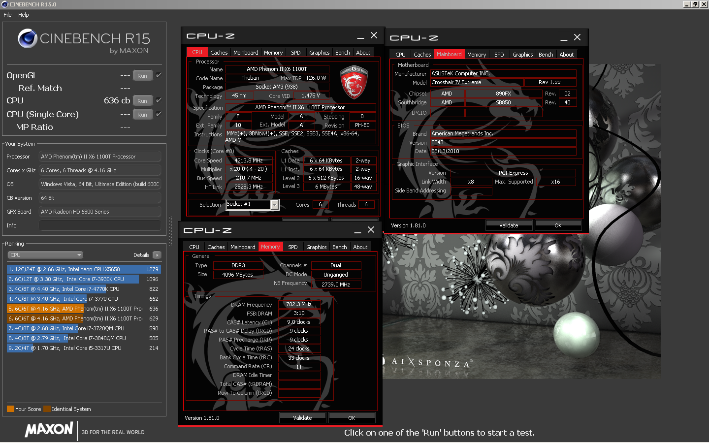The width and height of the screenshot is (709, 443).
Task: Close the CPU-Z Mainboard window
Action: pos(578,37)
